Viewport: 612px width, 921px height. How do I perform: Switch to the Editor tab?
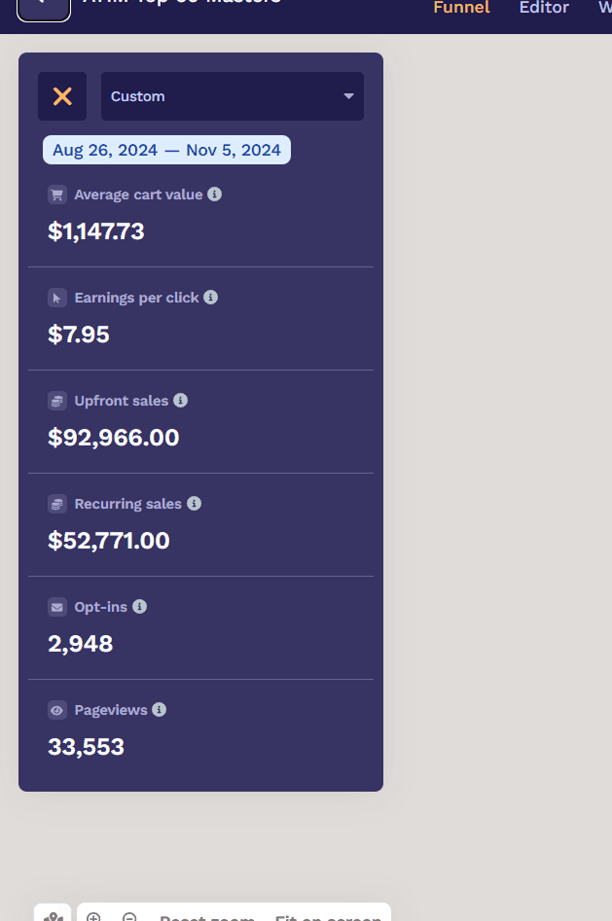tap(544, 8)
